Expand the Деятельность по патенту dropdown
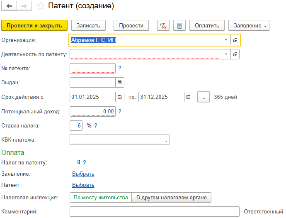Image resolution: width=286 pixels, height=218 pixels. pyautogui.click(x=226, y=54)
